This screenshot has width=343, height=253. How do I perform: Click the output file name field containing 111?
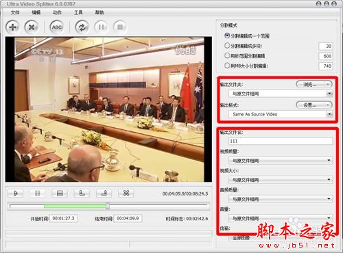coord(281,141)
